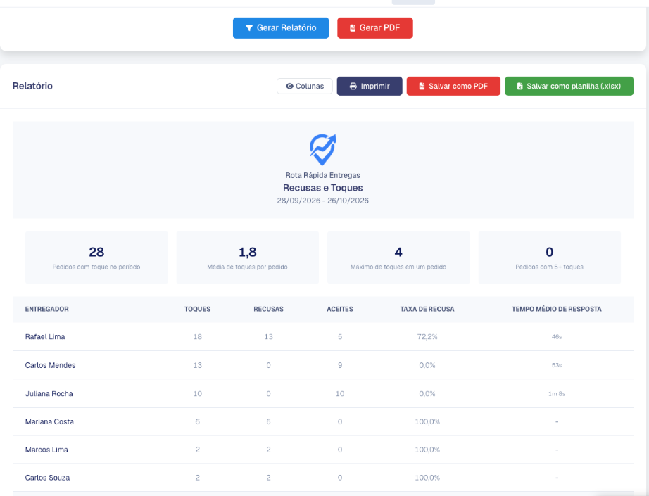Click the printer icon in Imprimir
Image resolution: width=649 pixels, height=496 pixels.
tap(353, 86)
